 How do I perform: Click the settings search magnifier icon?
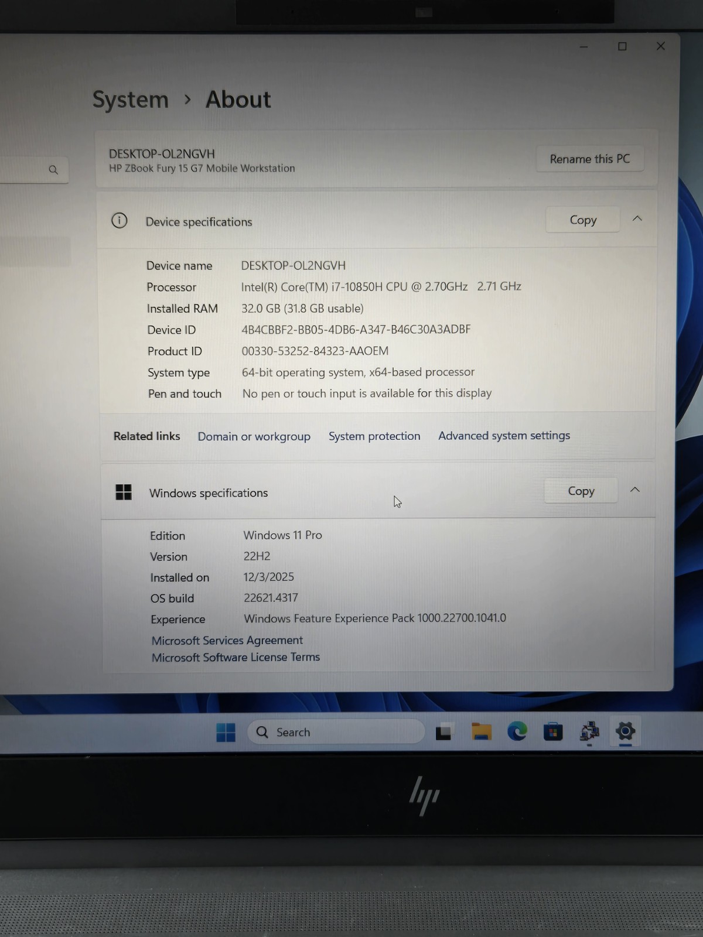[53, 170]
